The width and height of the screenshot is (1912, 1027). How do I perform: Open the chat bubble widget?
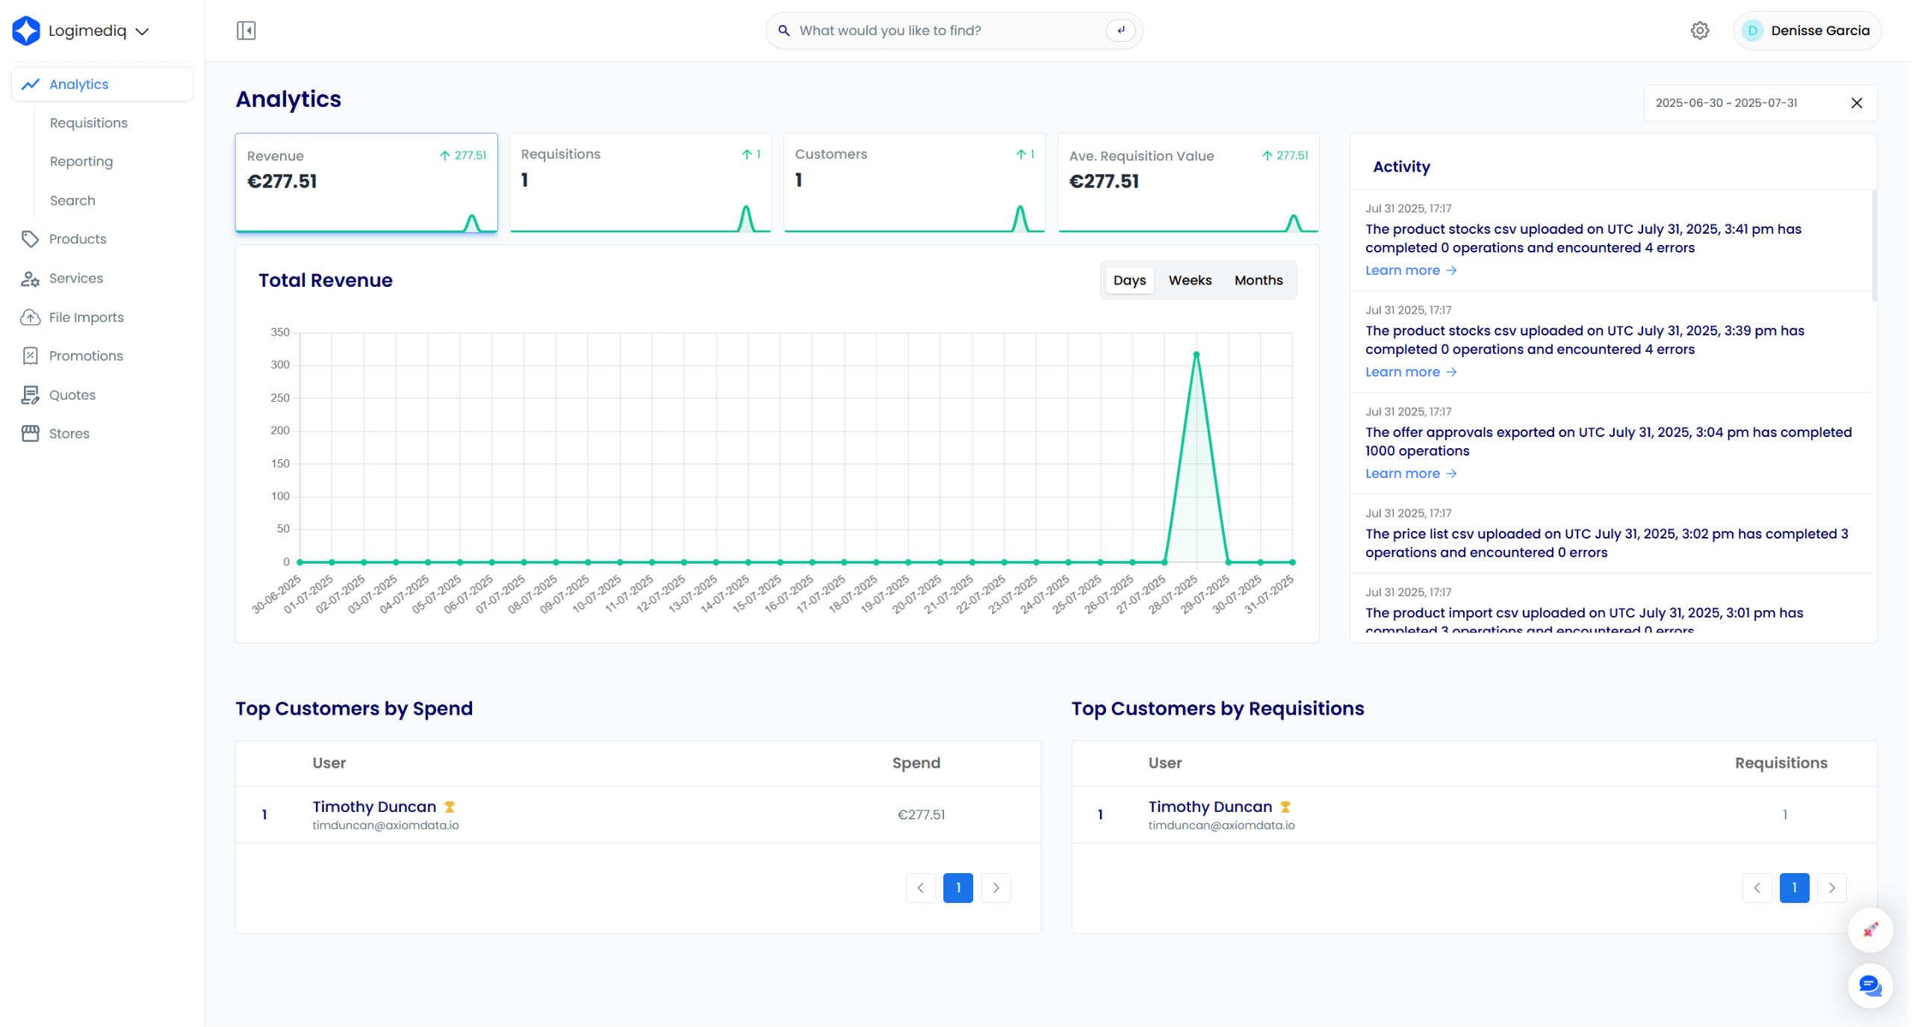pyautogui.click(x=1869, y=986)
